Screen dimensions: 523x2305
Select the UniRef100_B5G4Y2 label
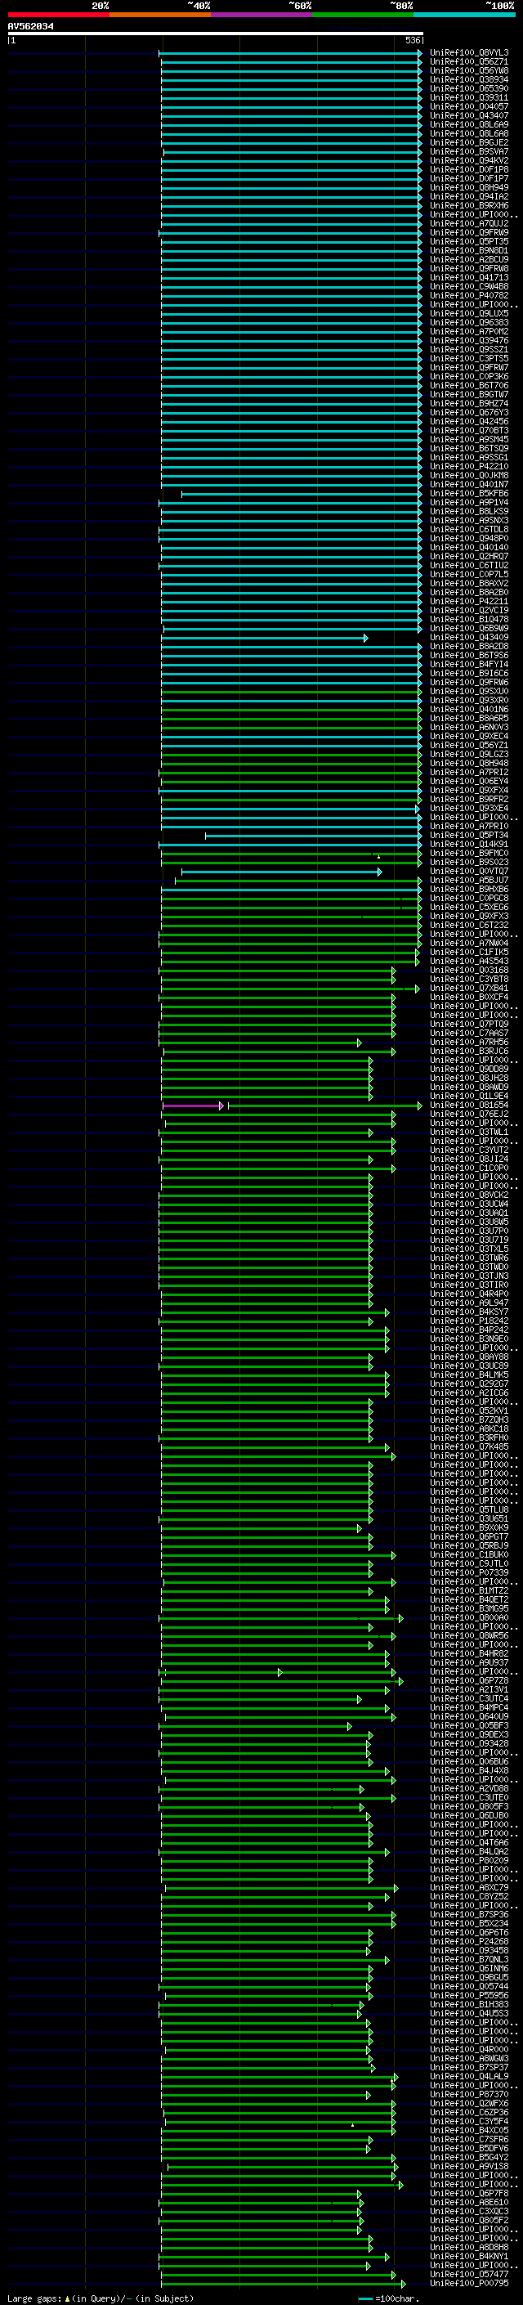tap(468, 2159)
